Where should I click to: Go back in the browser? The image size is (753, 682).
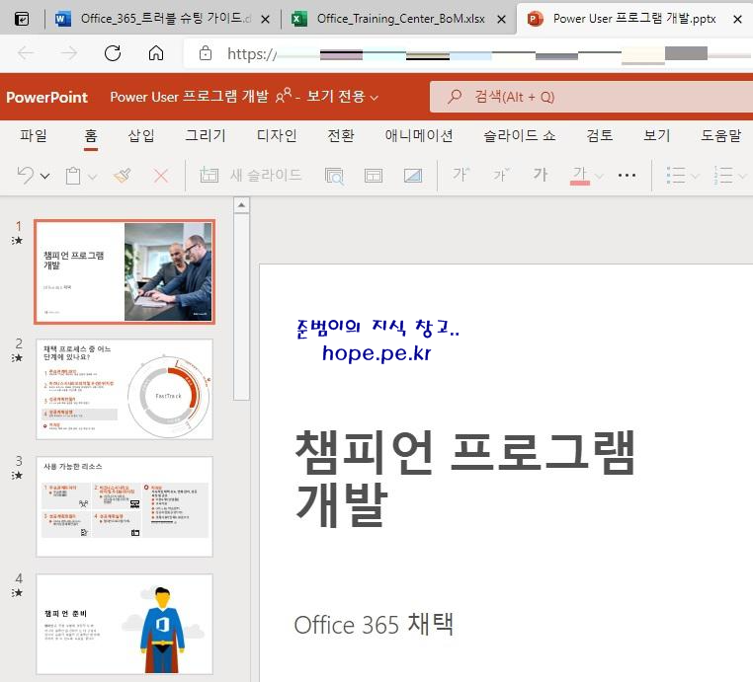click(x=26, y=53)
